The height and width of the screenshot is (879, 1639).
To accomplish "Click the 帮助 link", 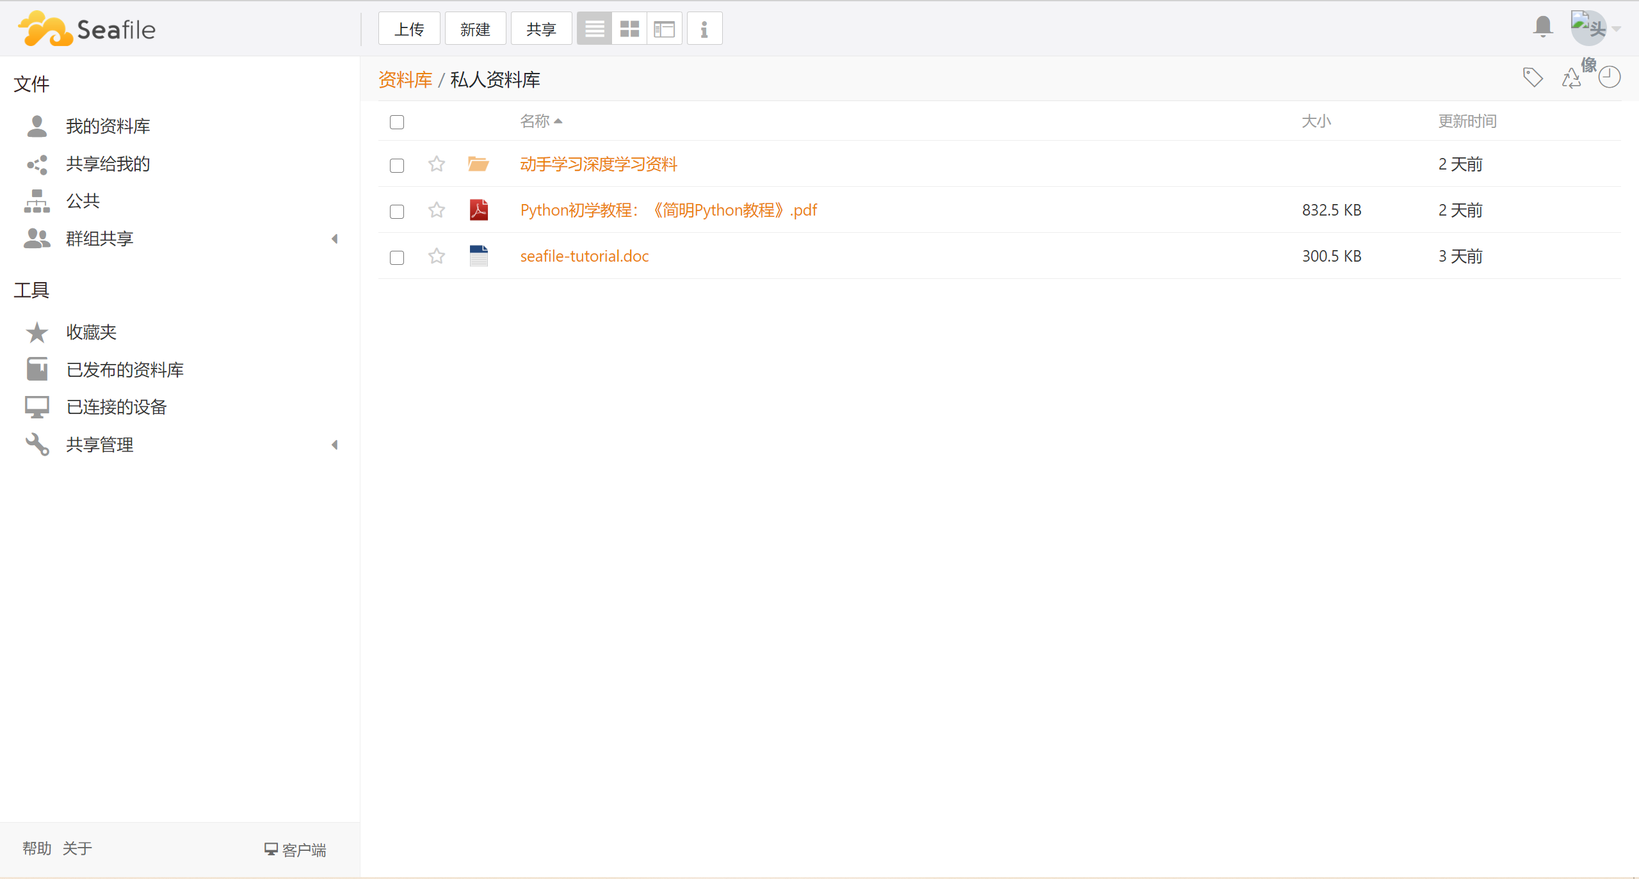I will (x=36, y=848).
